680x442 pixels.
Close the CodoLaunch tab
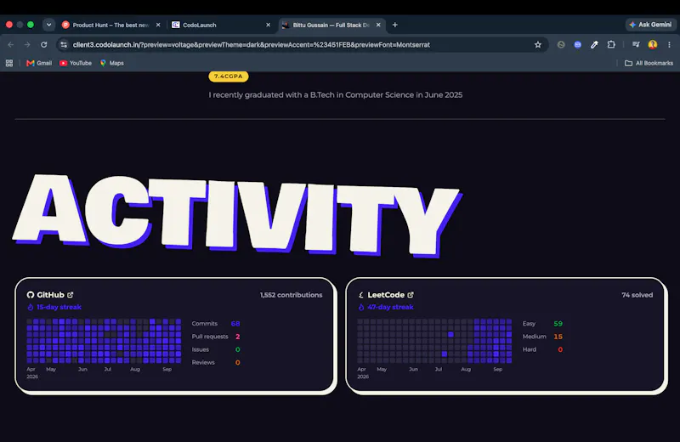pos(268,25)
